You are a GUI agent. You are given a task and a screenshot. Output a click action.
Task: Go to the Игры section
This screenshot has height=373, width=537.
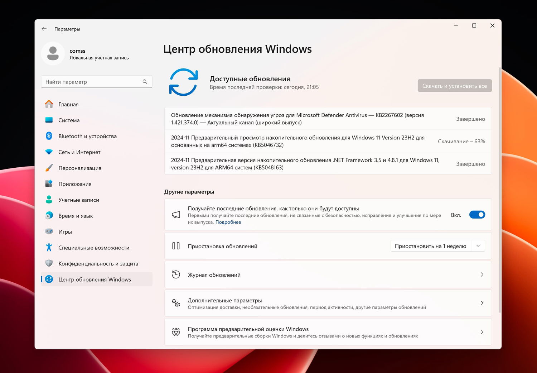coord(97,231)
